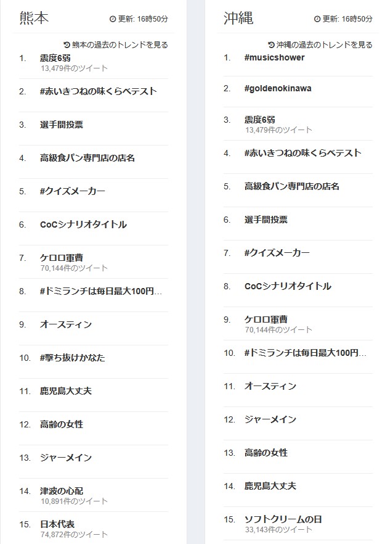The width and height of the screenshot is (385, 544).
Task: Select the #goldenokinawa hashtag trend
Action: (278, 88)
